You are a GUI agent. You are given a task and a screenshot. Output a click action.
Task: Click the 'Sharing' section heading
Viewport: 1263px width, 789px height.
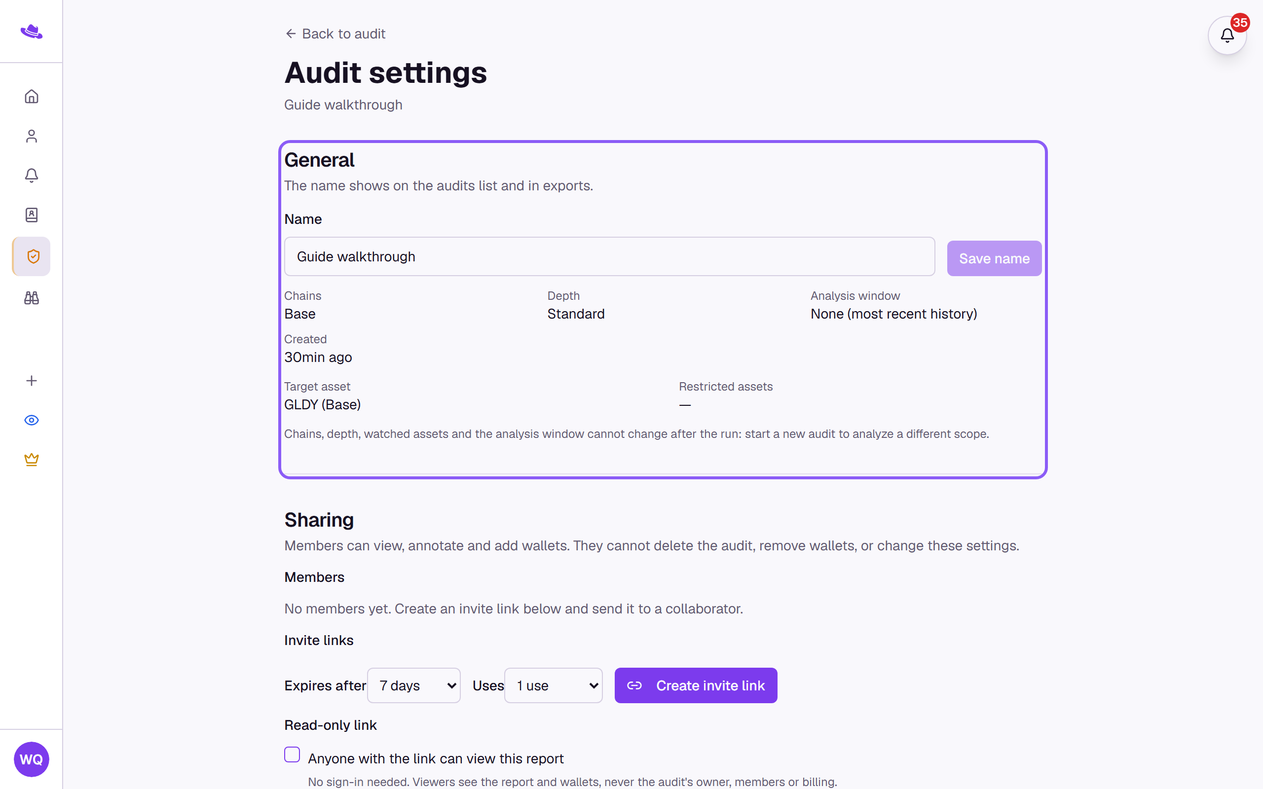click(319, 520)
